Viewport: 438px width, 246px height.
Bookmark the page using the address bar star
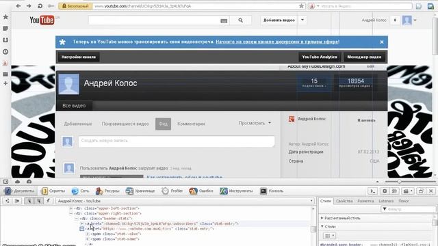301,6
